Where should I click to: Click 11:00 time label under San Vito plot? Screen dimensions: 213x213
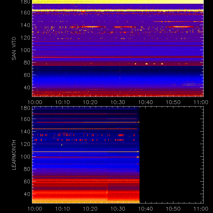point(201,102)
